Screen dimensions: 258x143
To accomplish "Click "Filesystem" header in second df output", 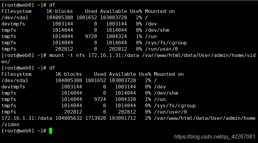I will point(16,74).
